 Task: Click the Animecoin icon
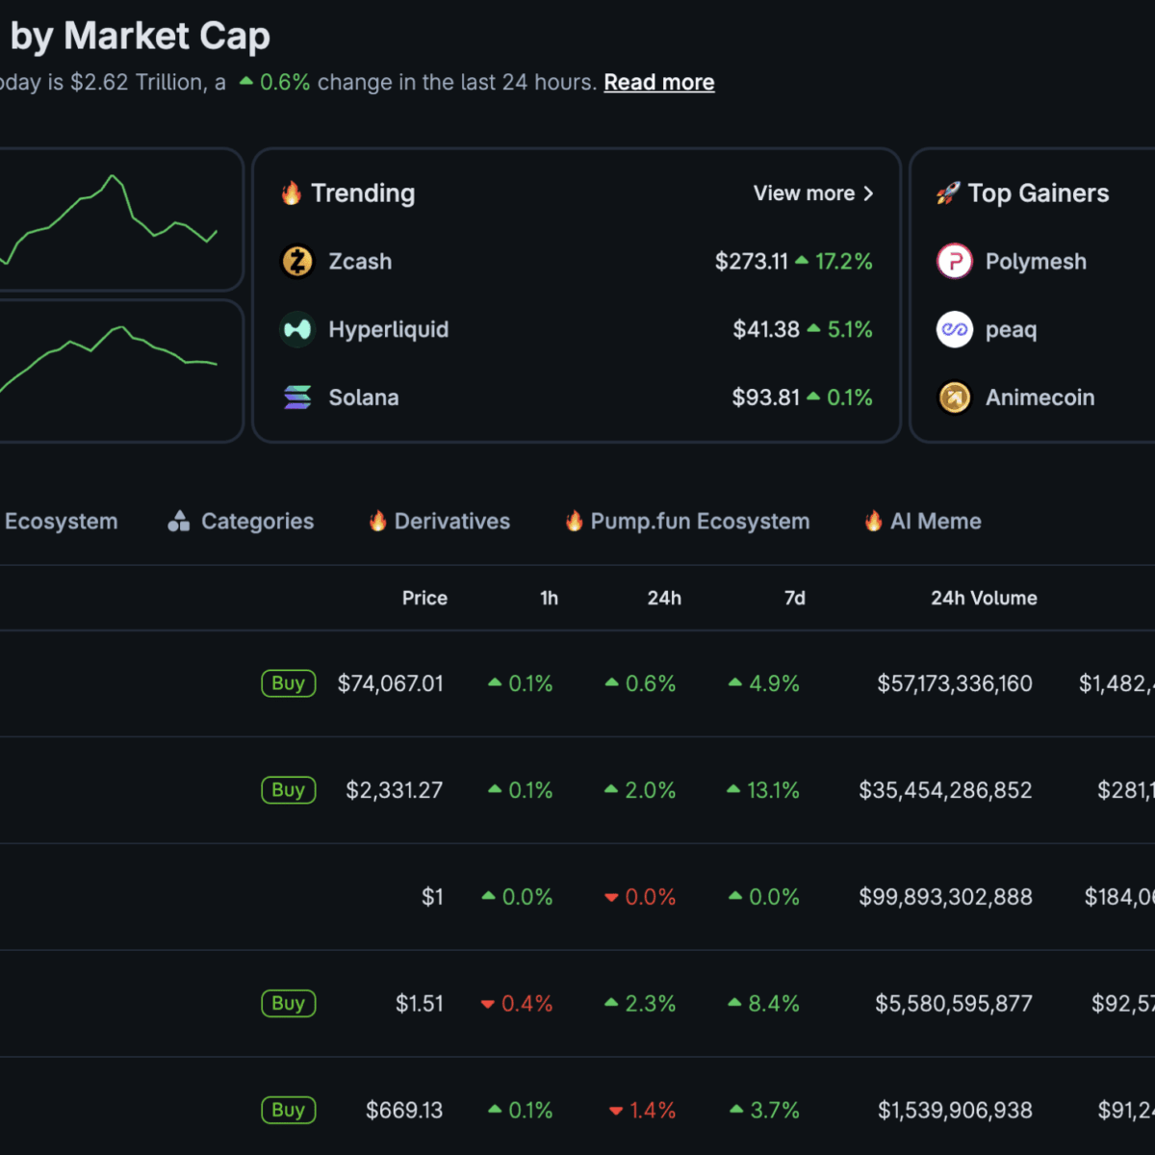[954, 398]
